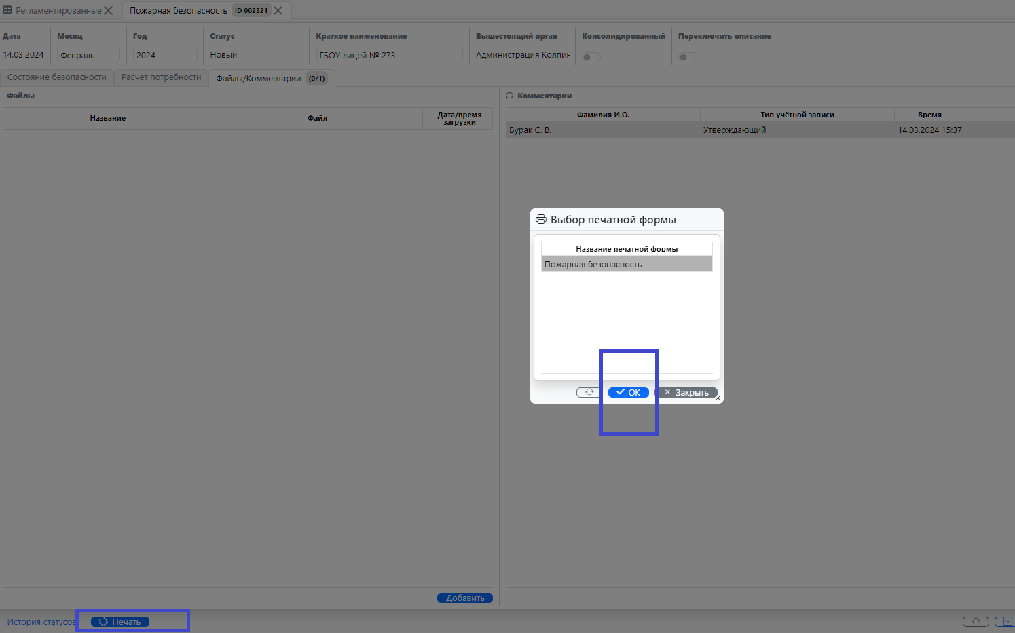Switch to the Состояние безопасности tab
This screenshot has width=1015, height=633.
tap(57, 77)
